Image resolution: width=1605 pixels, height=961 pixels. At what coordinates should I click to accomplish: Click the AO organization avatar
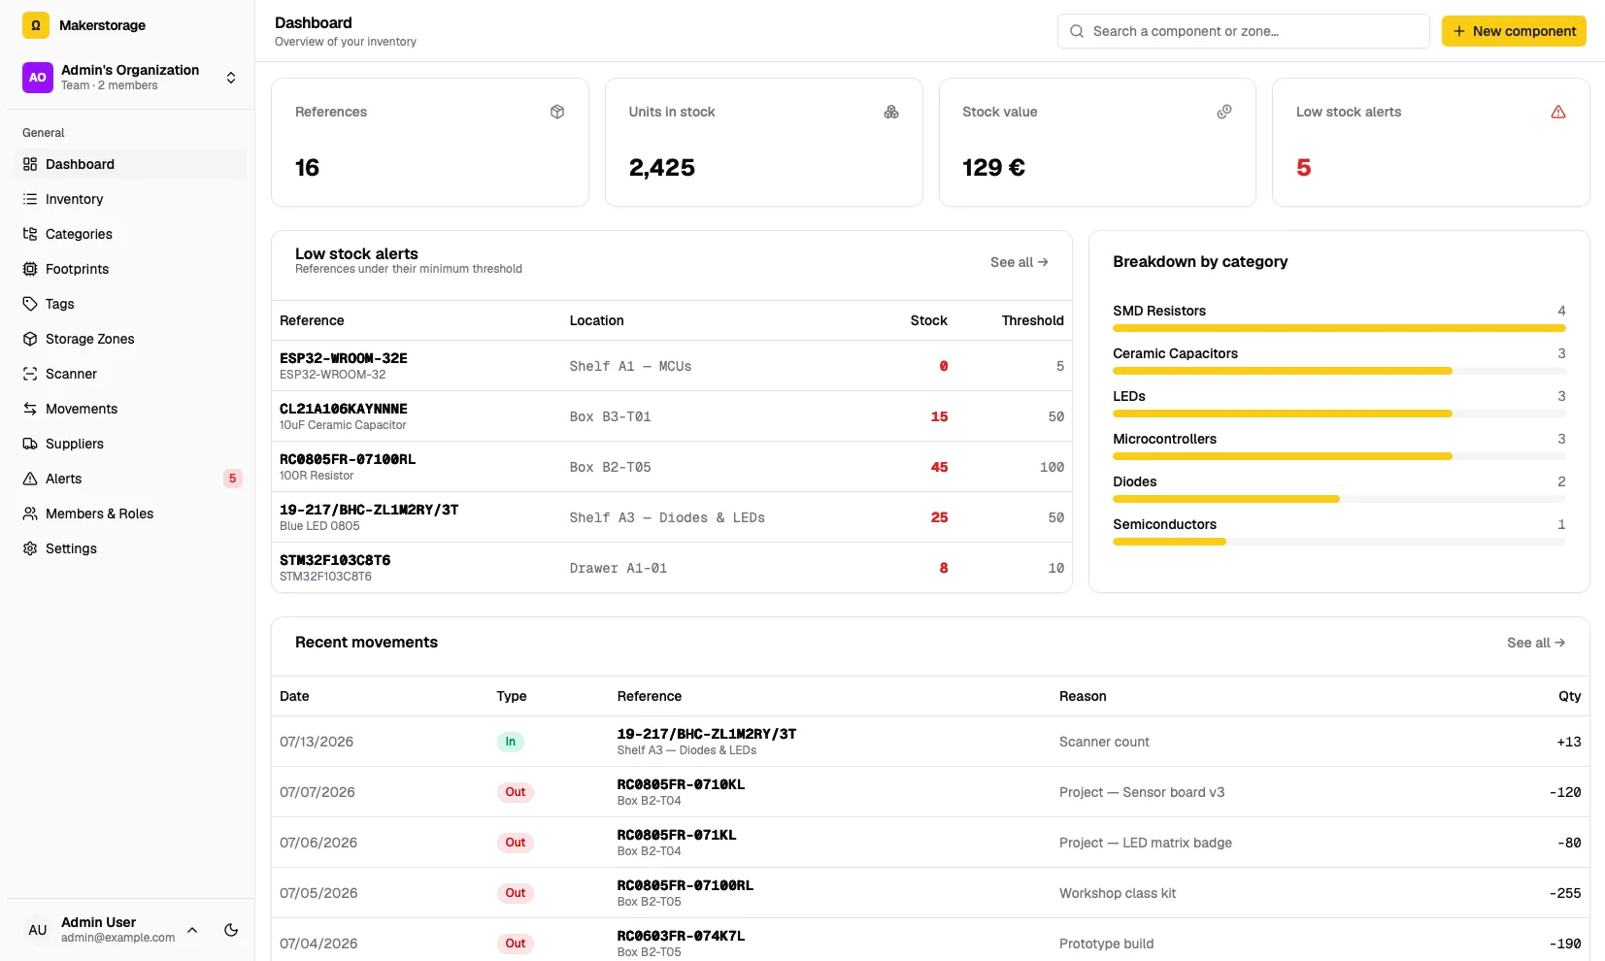click(x=38, y=77)
